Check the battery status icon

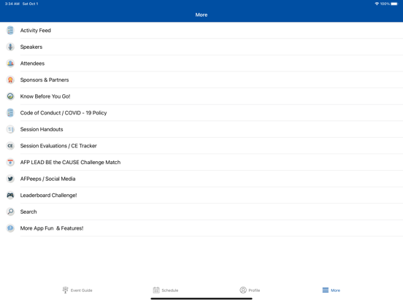coord(394,4)
